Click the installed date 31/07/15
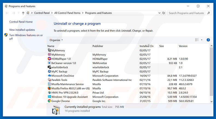Screen dimensions: 216x119 tap(145, 101)
